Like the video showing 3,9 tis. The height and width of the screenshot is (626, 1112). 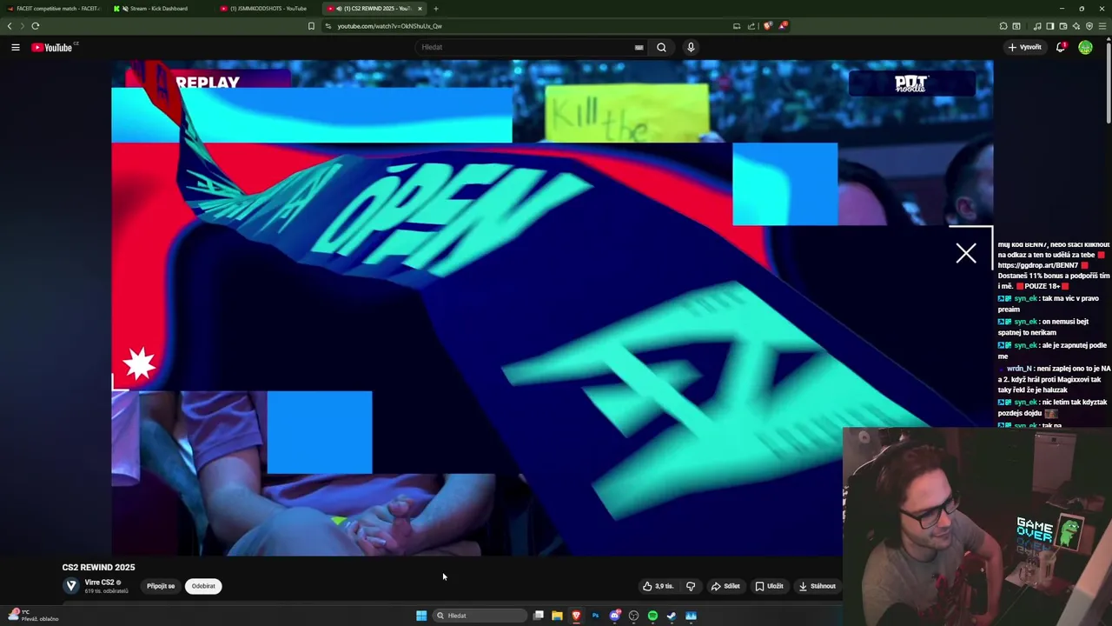click(x=659, y=586)
